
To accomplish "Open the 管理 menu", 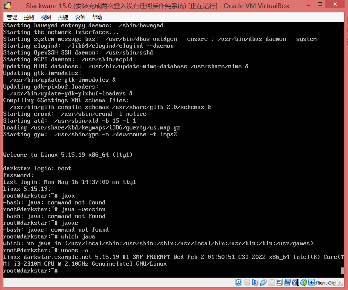I will (x=11, y=17).
